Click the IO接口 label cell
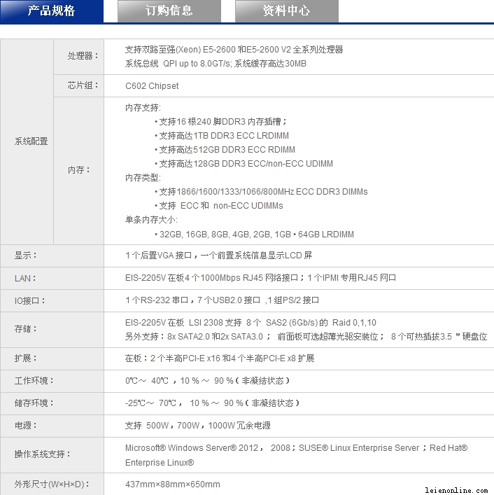The width and height of the screenshot is (494, 495). coord(52,300)
